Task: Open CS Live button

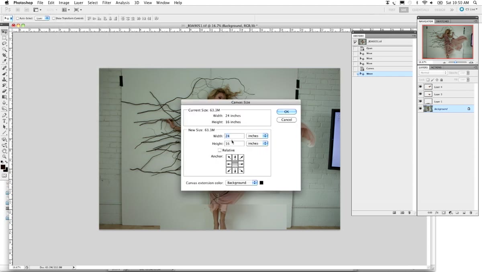Action: coord(468,10)
